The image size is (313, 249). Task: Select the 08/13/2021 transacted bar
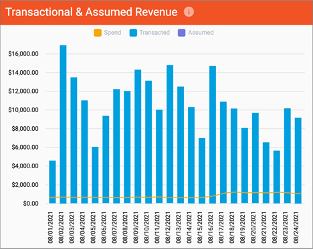click(x=181, y=145)
